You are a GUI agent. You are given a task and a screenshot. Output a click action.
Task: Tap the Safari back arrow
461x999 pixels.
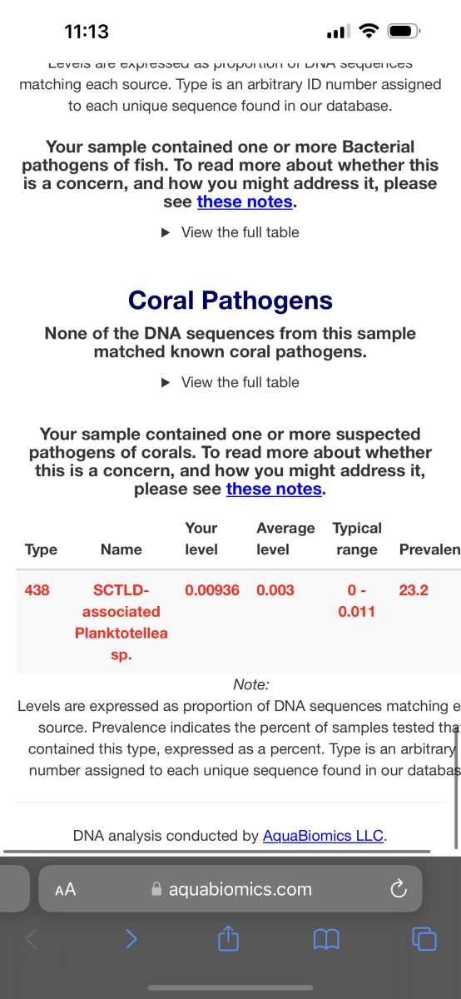click(x=32, y=939)
